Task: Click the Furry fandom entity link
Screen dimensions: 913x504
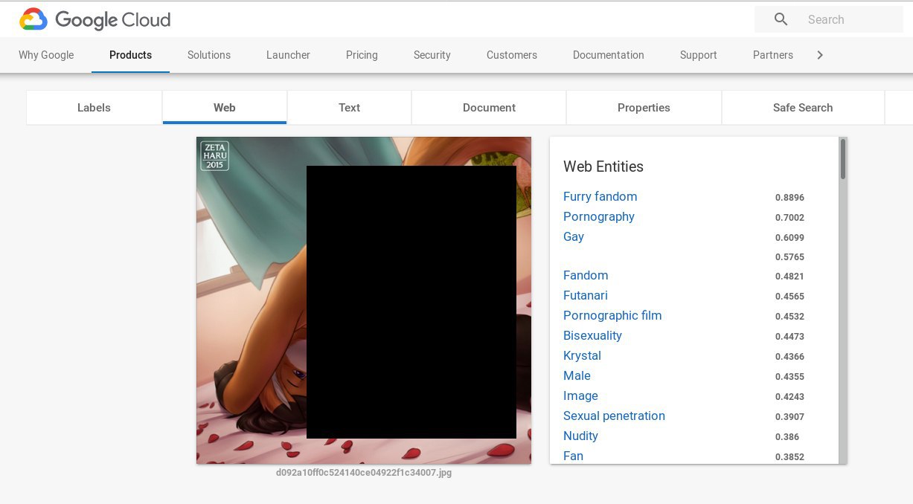Action: [x=600, y=196]
